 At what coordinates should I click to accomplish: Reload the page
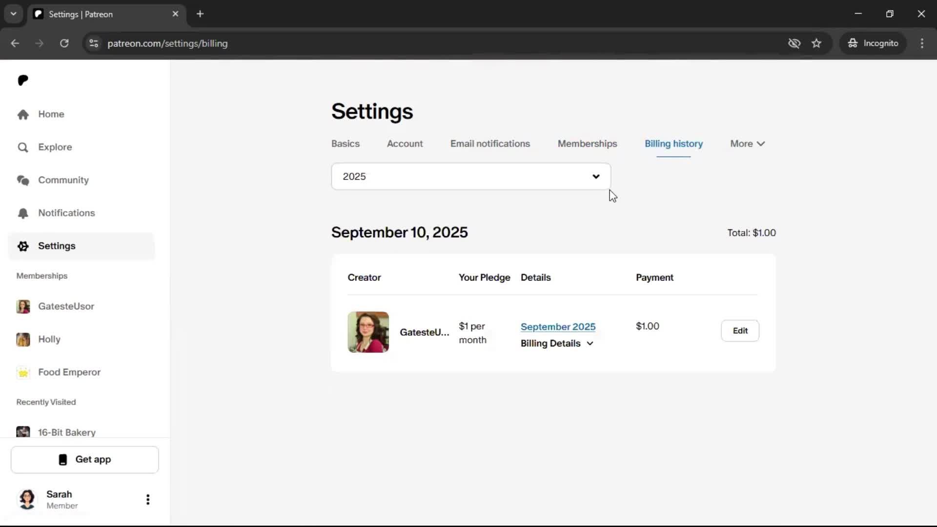tap(64, 43)
